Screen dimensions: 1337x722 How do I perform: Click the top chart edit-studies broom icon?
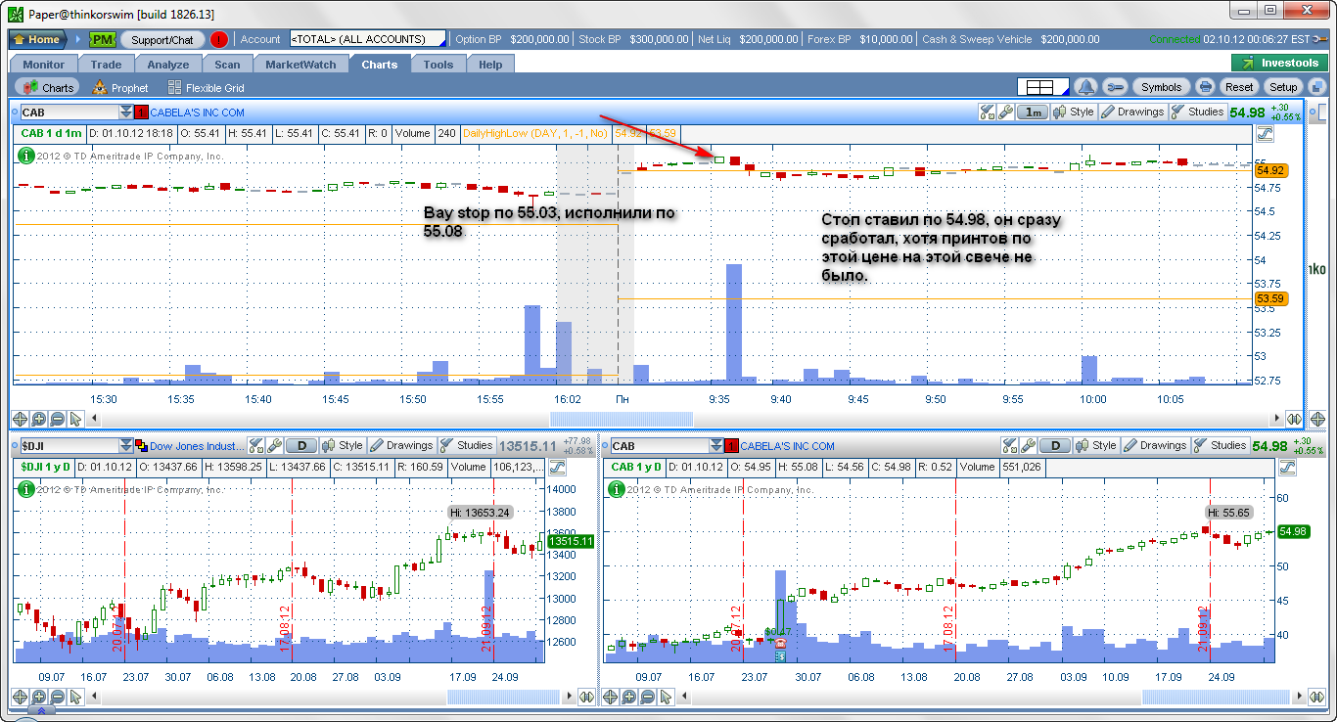[988, 113]
